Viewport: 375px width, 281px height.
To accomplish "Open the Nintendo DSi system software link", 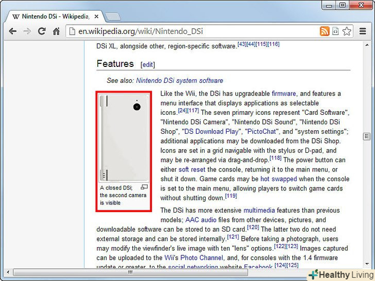I will coord(179,80).
